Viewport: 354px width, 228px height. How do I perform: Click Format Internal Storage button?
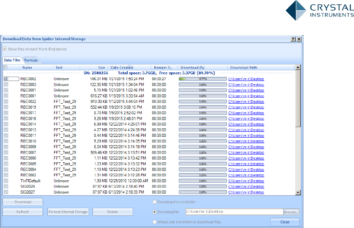[68, 212]
